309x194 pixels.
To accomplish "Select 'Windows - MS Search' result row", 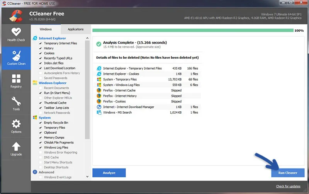I will tap(148, 112).
